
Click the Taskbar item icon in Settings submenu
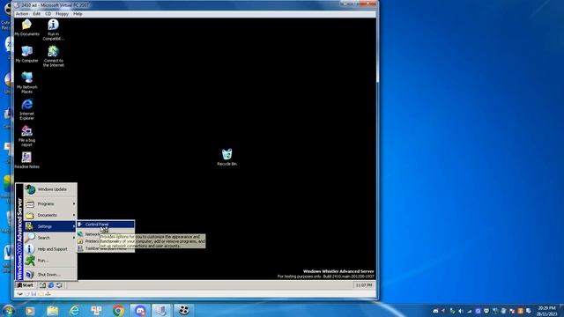(x=80, y=248)
